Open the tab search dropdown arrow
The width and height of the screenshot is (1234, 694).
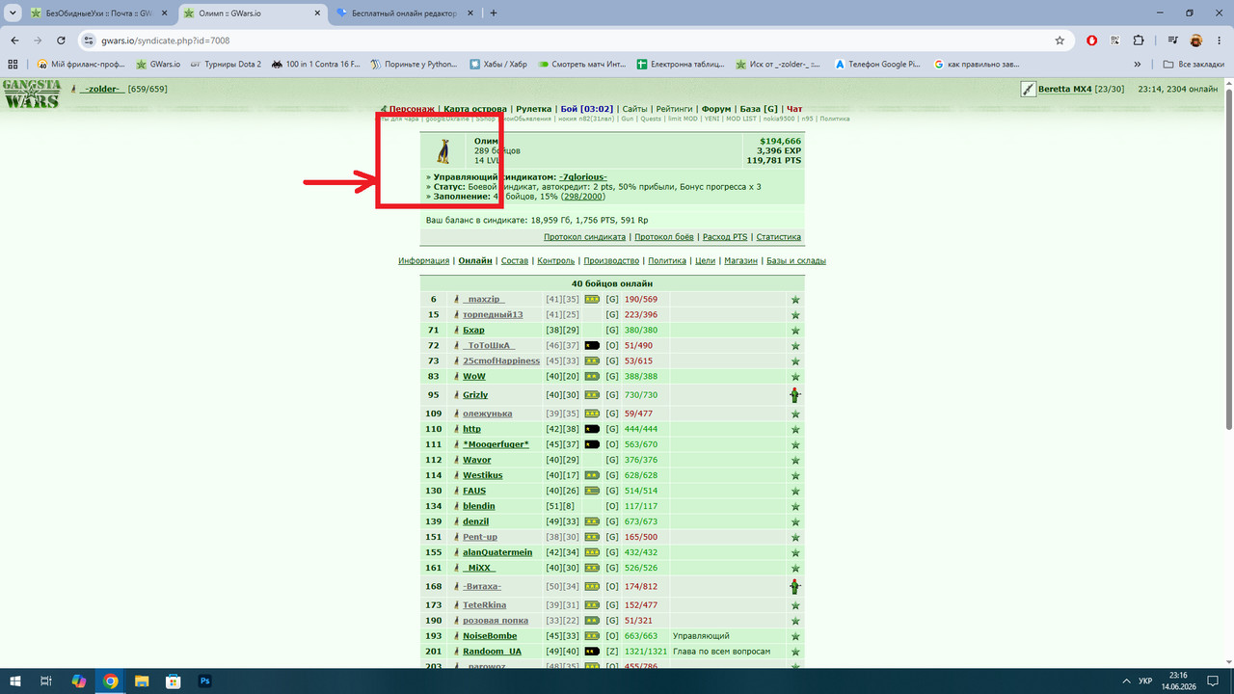11,13
